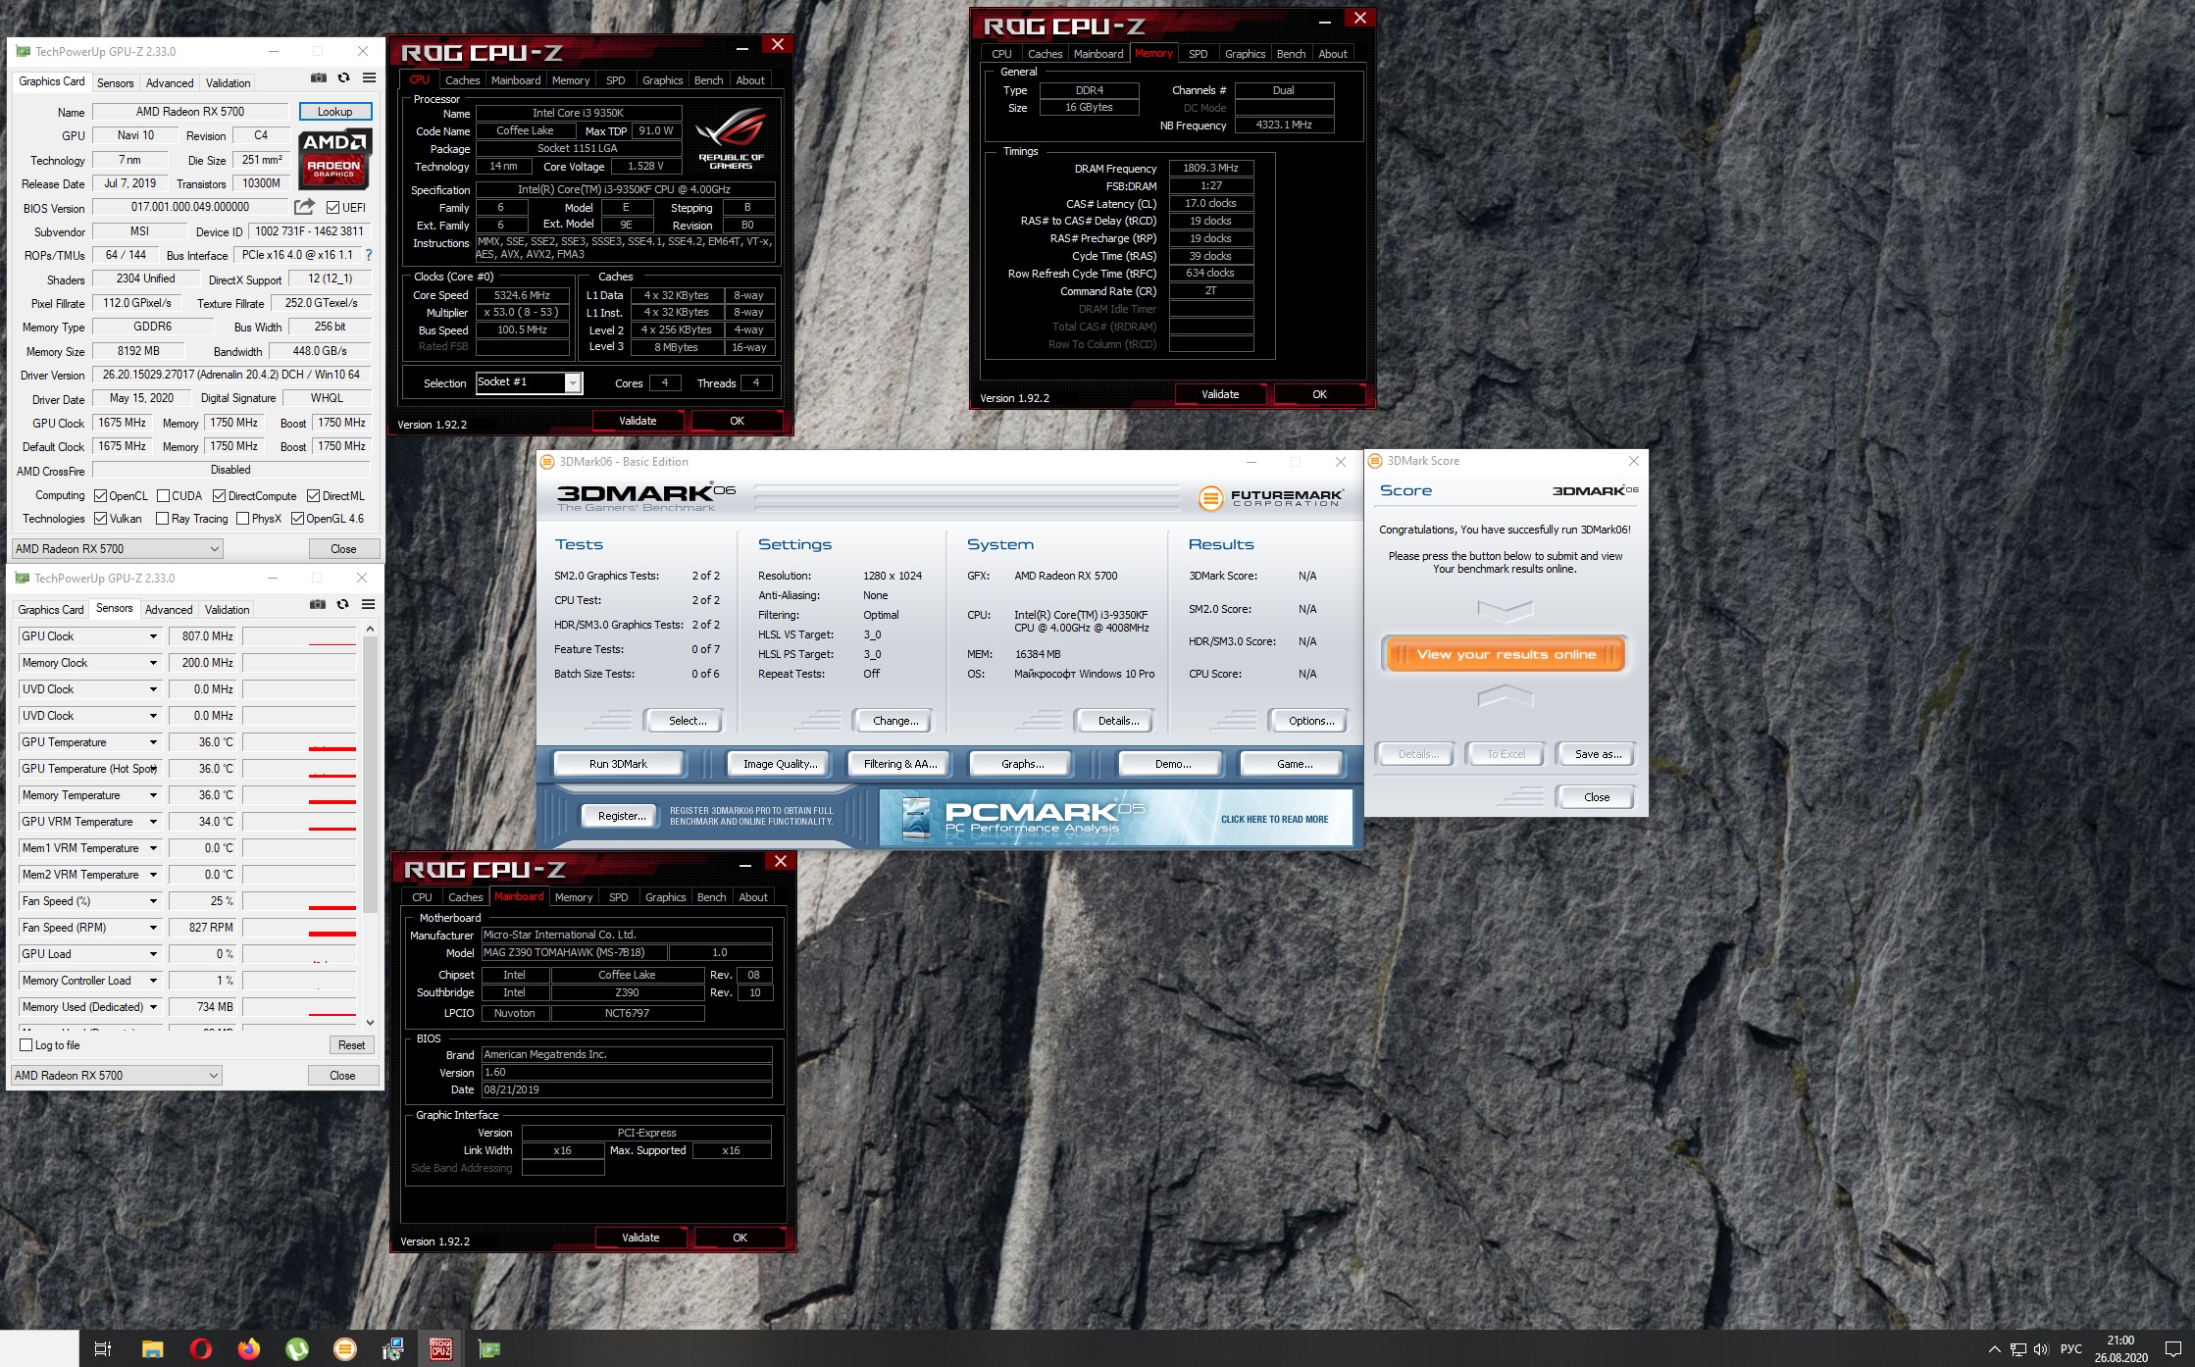Viewport: 2195px width, 1367px height.
Task: Click Run 3DMark button
Action: pos(618,763)
